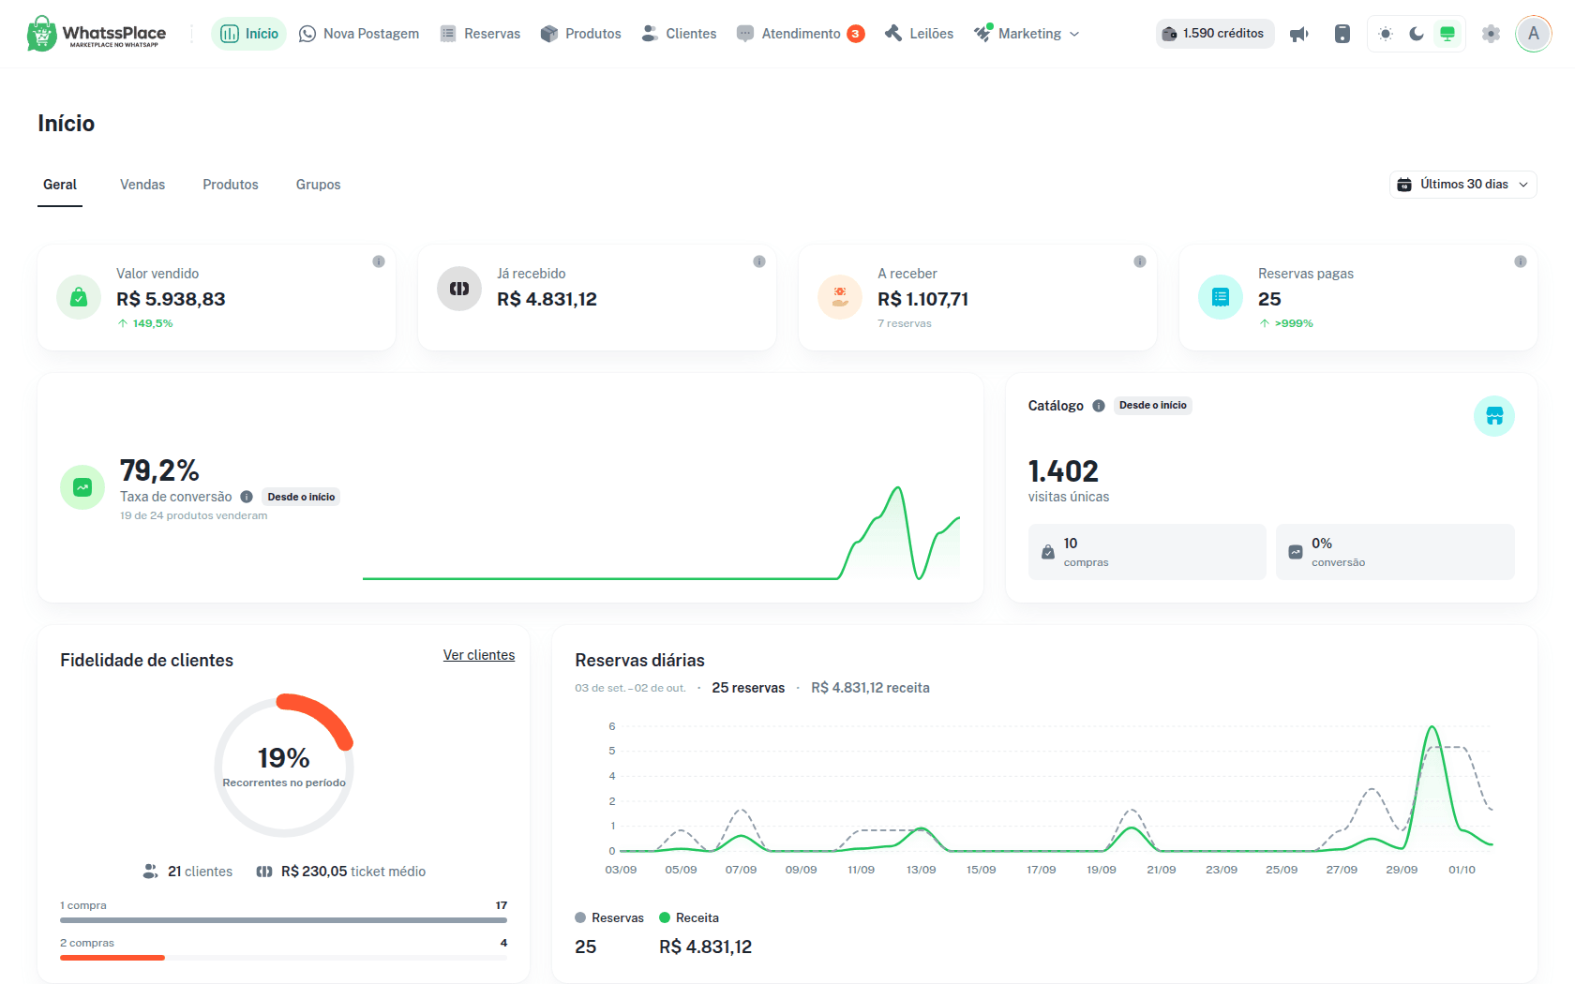
Task: Click the 1.590 créditos button
Action: tap(1215, 34)
